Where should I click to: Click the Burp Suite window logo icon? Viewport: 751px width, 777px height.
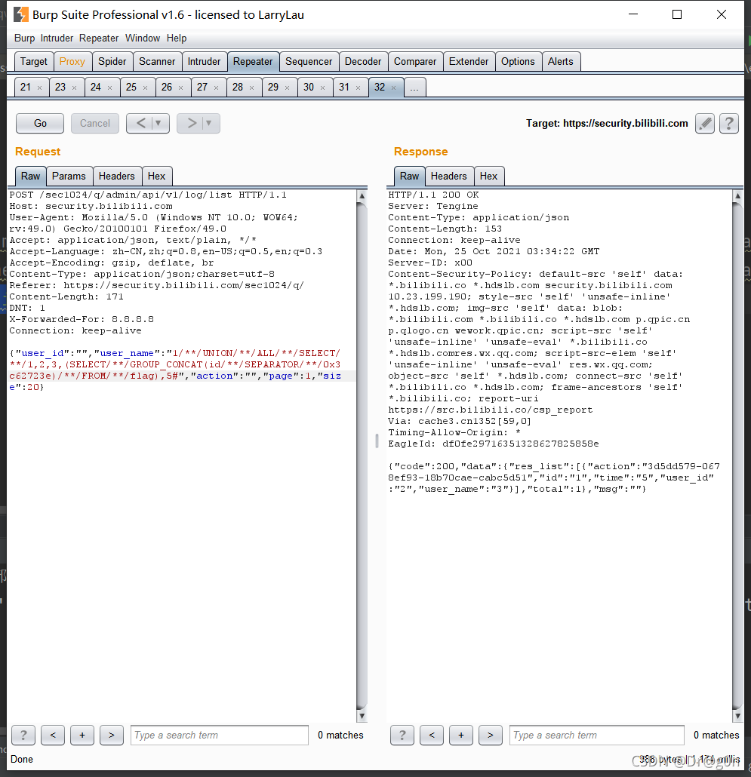coord(20,14)
